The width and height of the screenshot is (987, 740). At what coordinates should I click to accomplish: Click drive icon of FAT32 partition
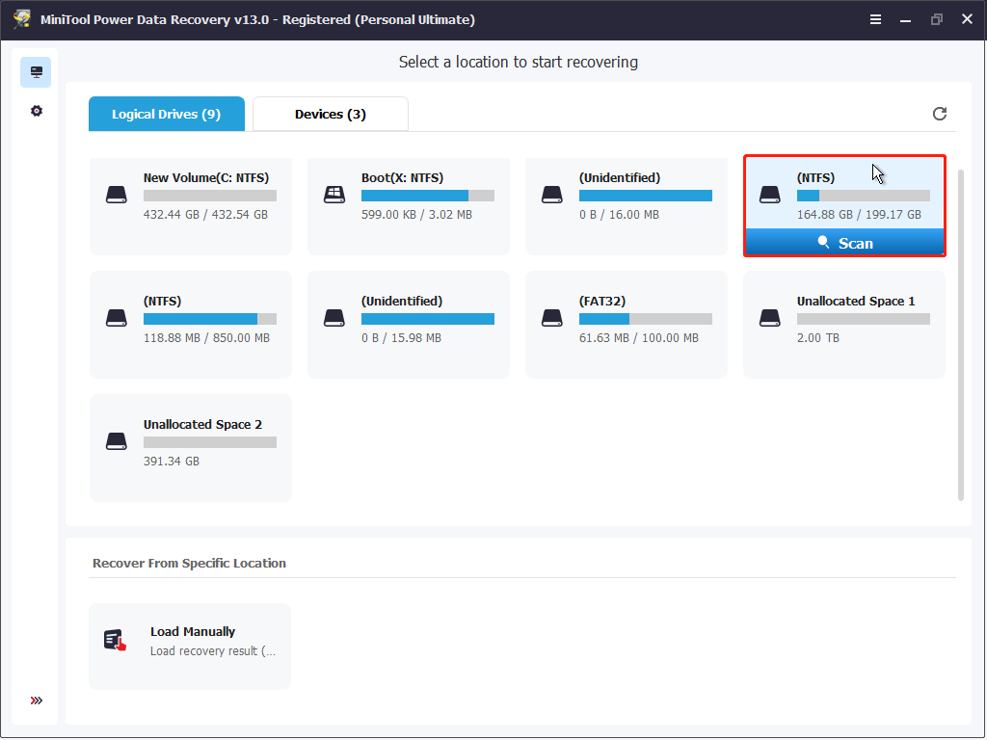[x=552, y=318]
